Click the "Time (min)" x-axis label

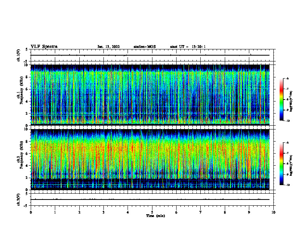[x=156, y=216]
